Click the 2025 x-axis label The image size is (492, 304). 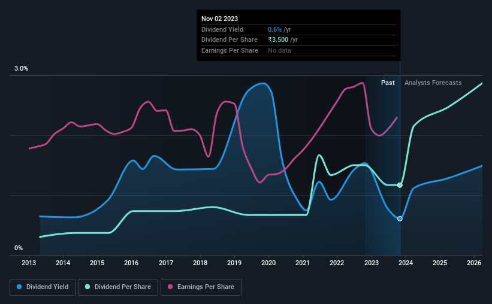click(440, 263)
